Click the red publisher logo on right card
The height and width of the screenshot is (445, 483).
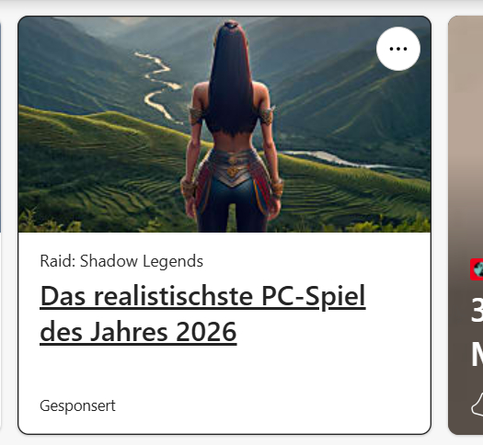pos(477,269)
